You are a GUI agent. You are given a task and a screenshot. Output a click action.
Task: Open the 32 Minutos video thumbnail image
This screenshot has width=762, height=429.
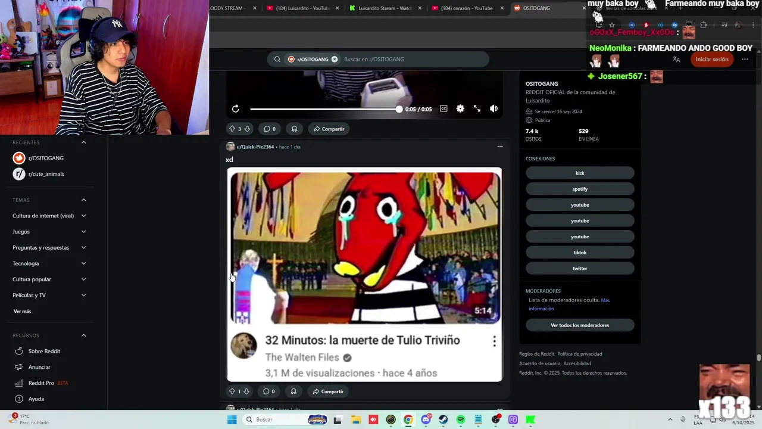pos(364,275)
